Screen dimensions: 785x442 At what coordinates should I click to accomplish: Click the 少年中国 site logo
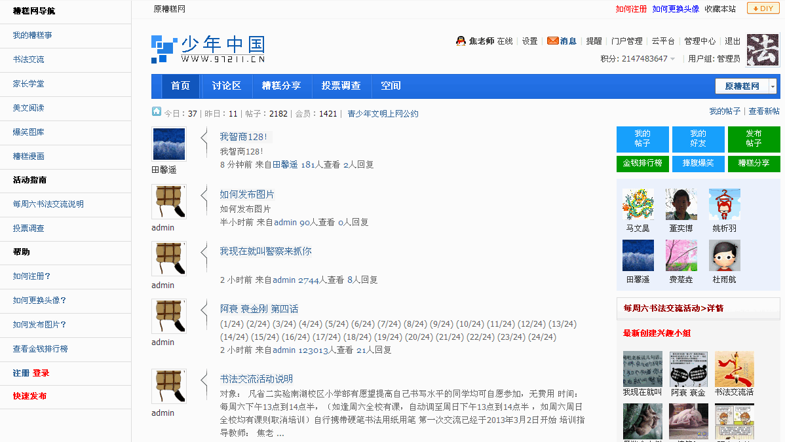208,49
